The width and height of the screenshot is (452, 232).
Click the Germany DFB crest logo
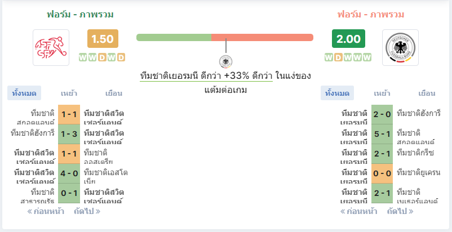point(400,47)
